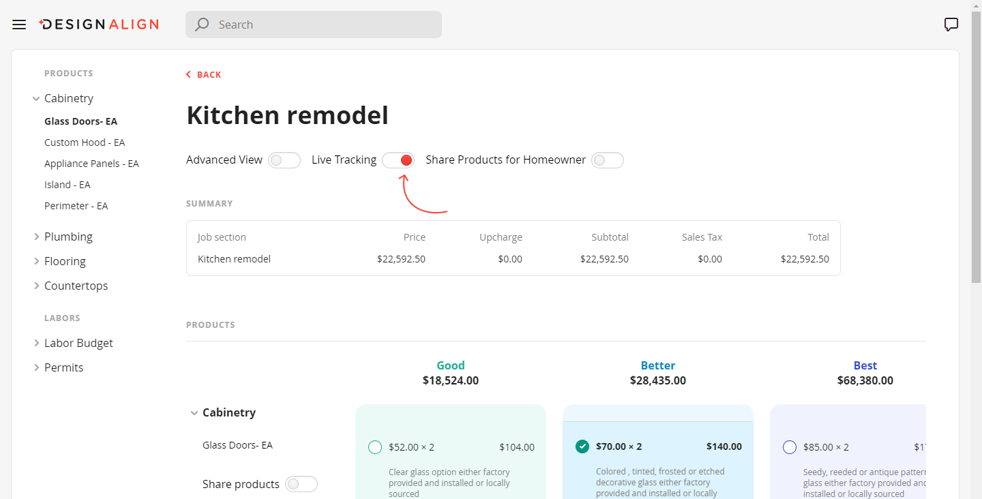The image size is (982, 499).
Task: Expand the Flooring sidebar section
Action: pos(36,261)
